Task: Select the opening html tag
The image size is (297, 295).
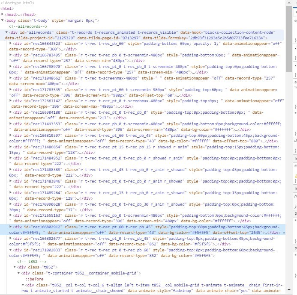Action: pos(7,9)
